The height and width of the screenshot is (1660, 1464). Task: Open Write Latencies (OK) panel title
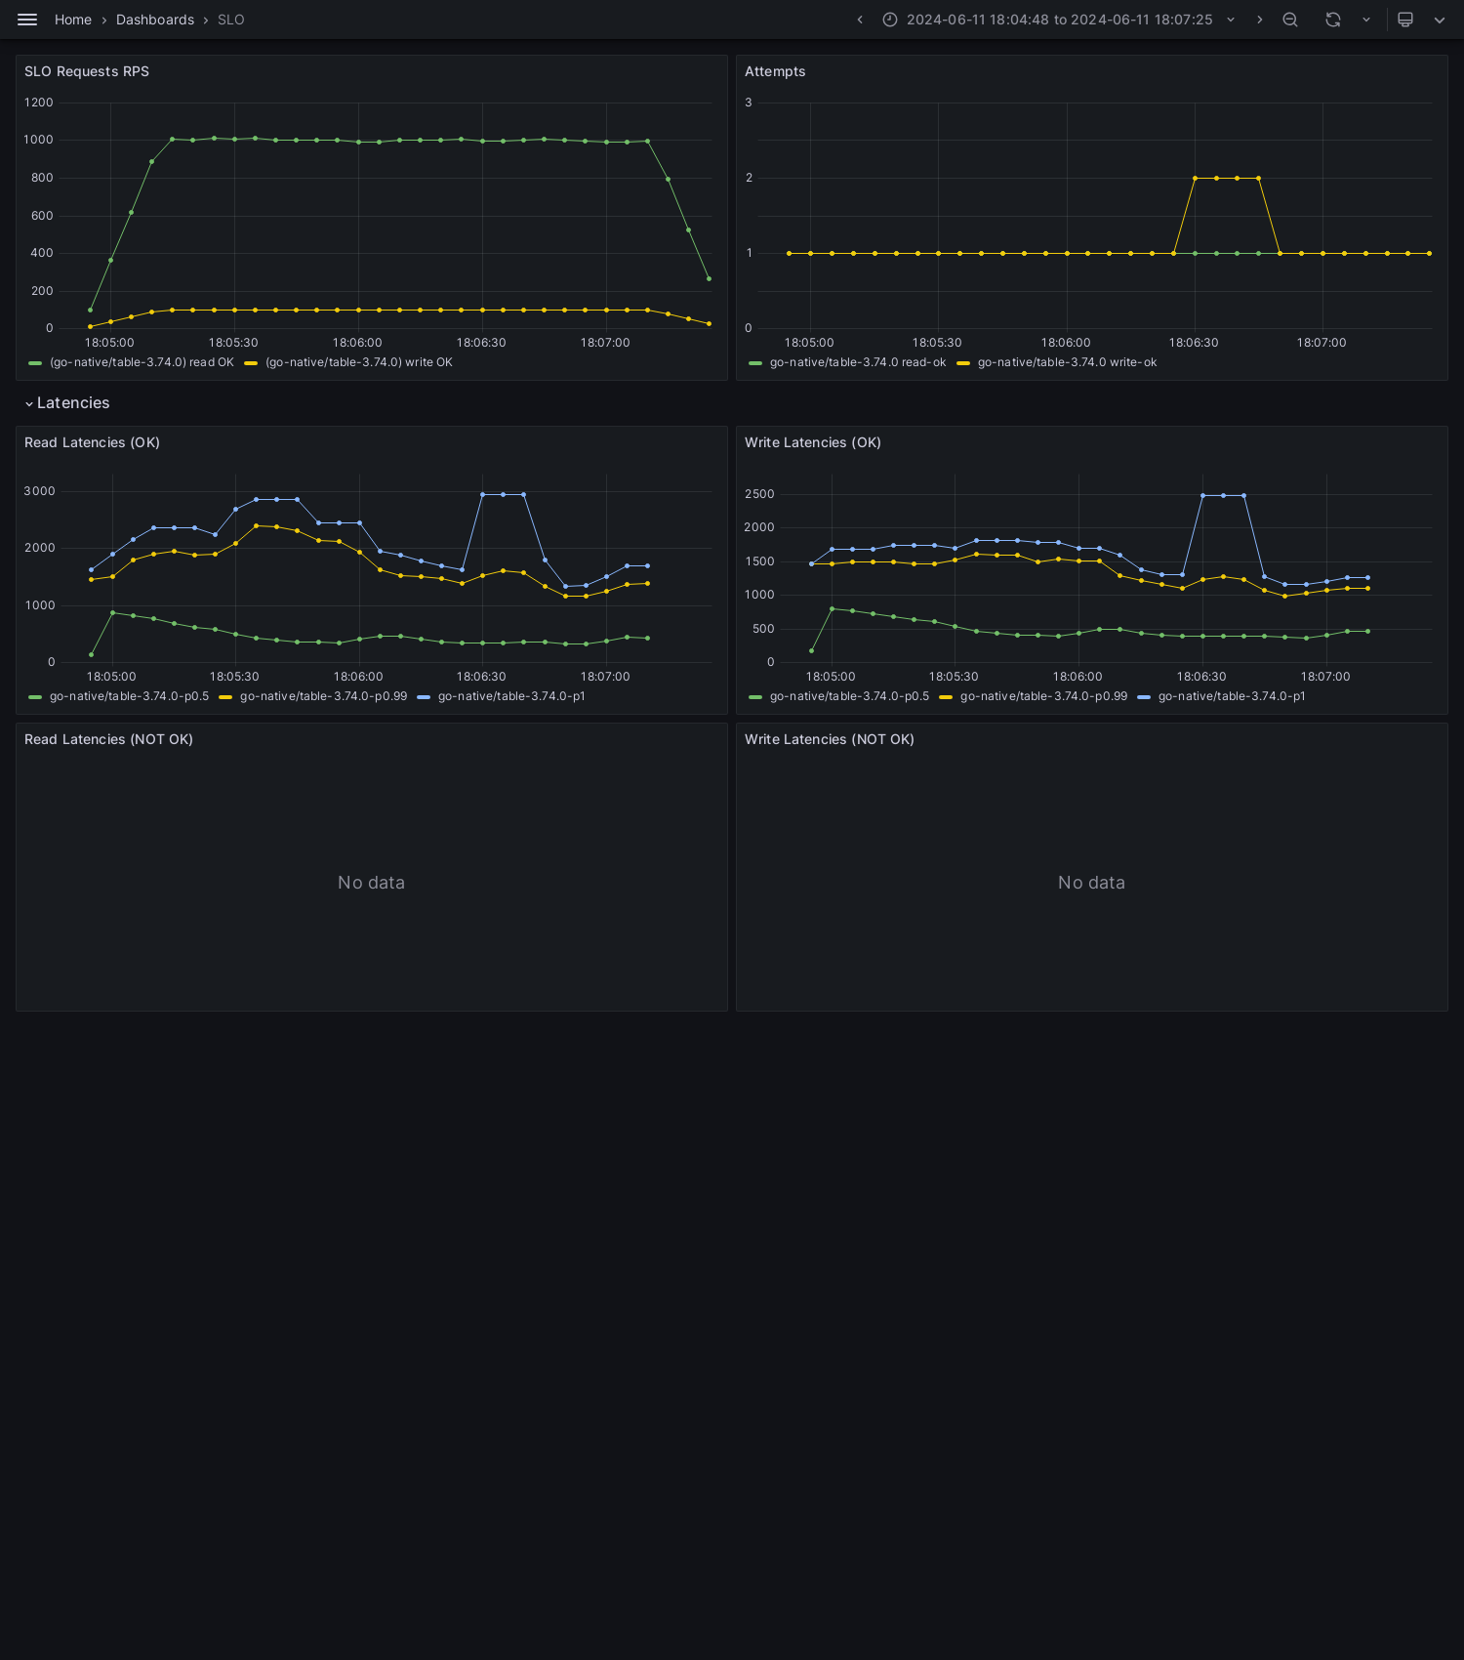click(813, 442)
